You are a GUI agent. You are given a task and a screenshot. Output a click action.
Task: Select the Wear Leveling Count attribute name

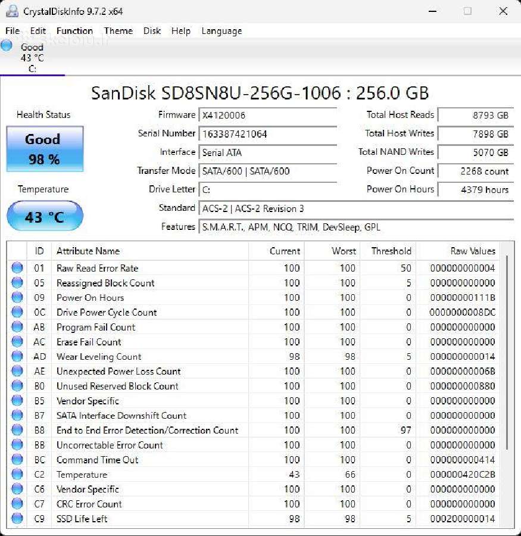99,357
